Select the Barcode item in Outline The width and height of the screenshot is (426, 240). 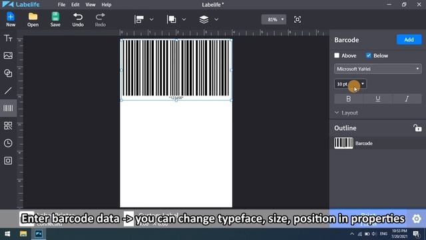[378, 143]
